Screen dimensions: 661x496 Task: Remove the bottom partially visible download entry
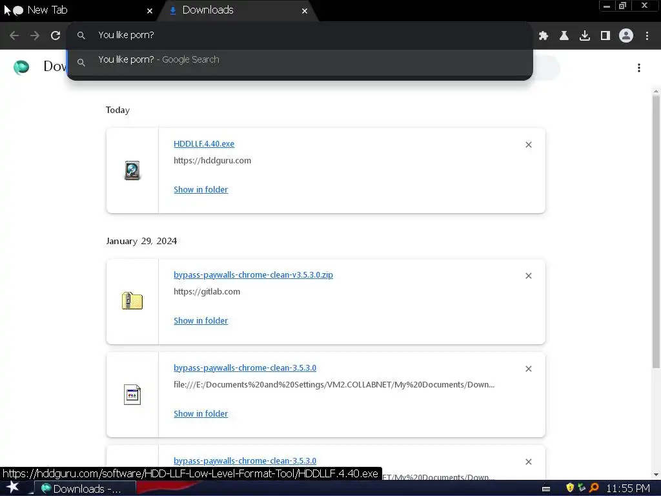[x=529, y=462]
